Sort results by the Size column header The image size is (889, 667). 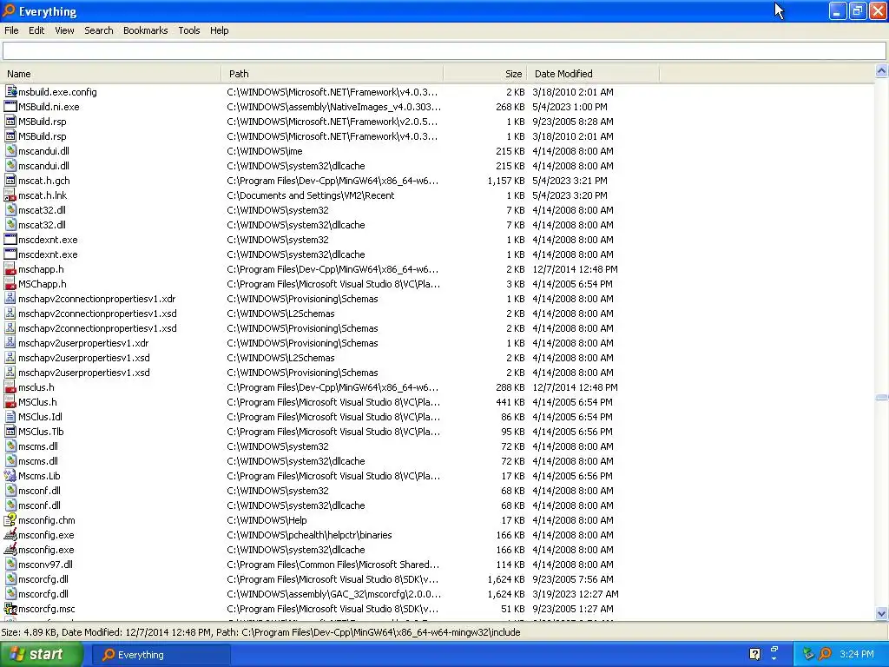tap(485, 74)
